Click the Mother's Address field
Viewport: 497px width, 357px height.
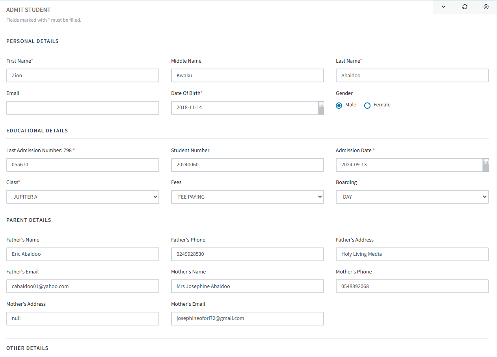(x=83, y=318)
